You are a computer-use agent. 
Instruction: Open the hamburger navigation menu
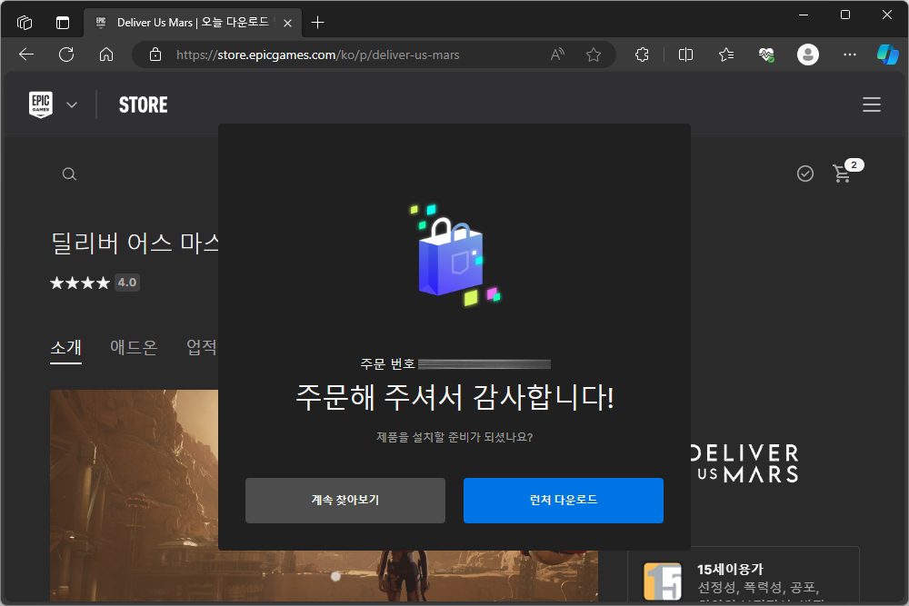(872, 104)
